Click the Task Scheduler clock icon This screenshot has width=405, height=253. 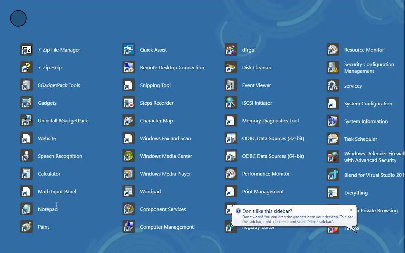click(333, 139)
